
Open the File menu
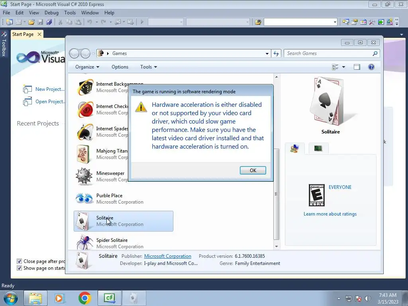click(x=6, y=12)
